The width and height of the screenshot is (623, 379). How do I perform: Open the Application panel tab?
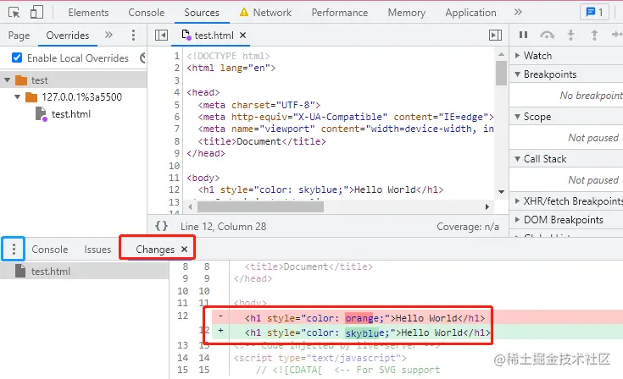point(470,13)
